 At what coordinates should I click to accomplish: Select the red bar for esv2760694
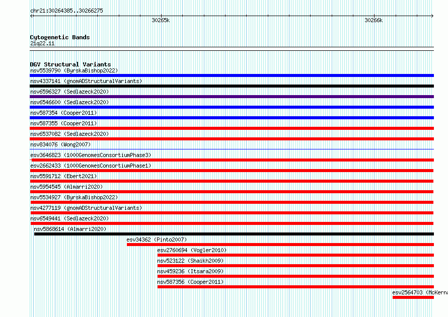click(295, 255)
